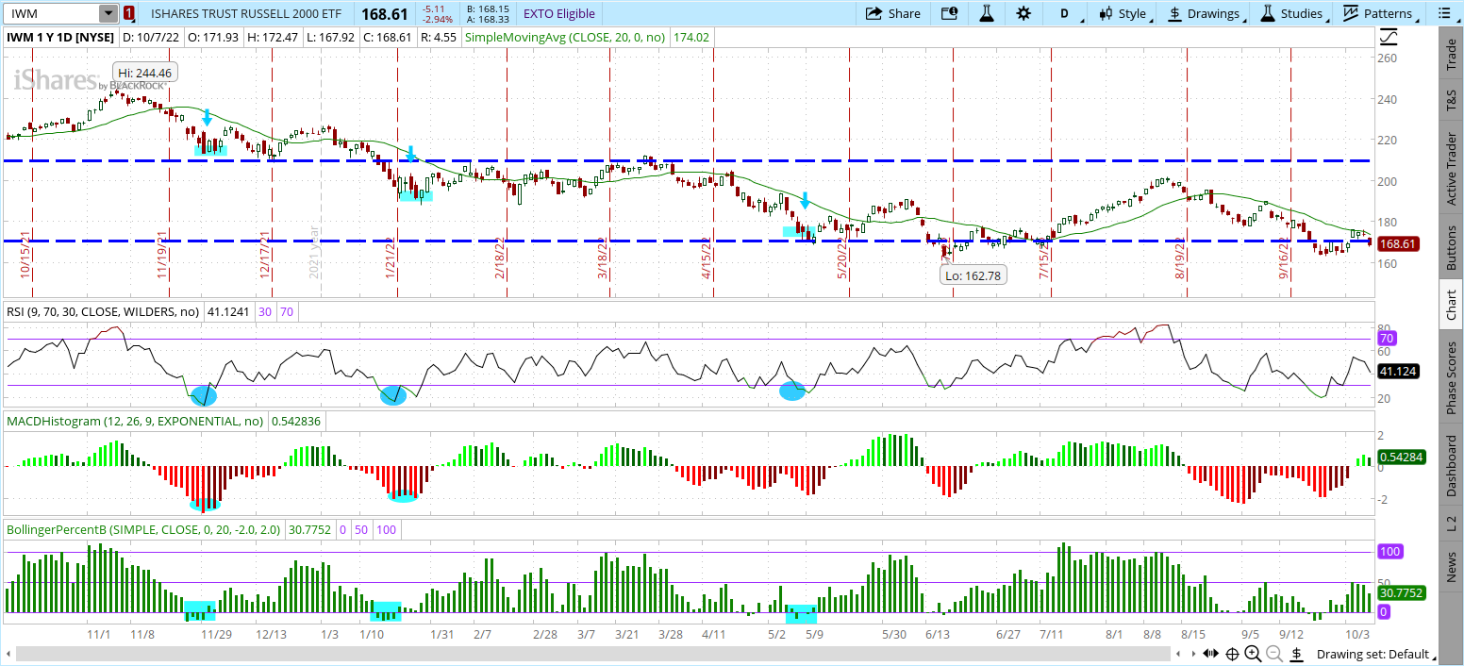Click the 10/15/21 expiration marker
1464x666 pixels.
pos(25,257)
